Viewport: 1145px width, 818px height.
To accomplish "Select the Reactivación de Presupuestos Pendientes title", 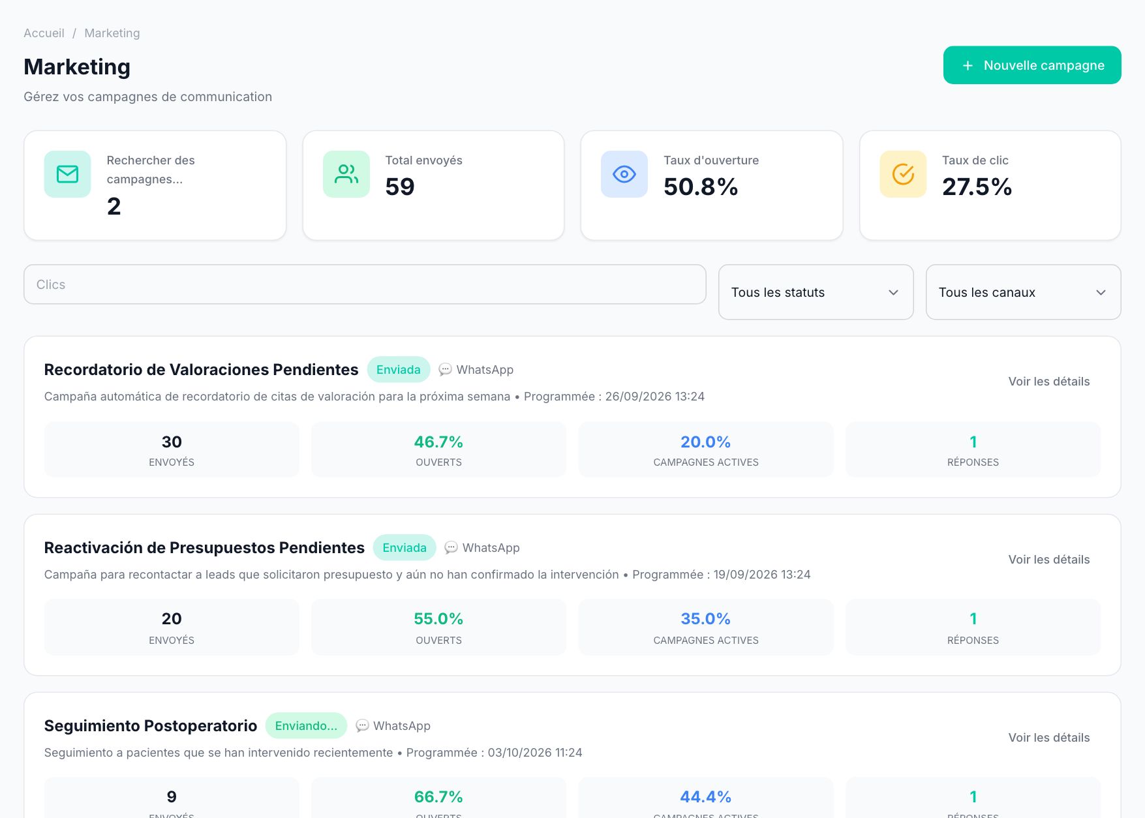I will pyautogui.click(x=204, y=548).
